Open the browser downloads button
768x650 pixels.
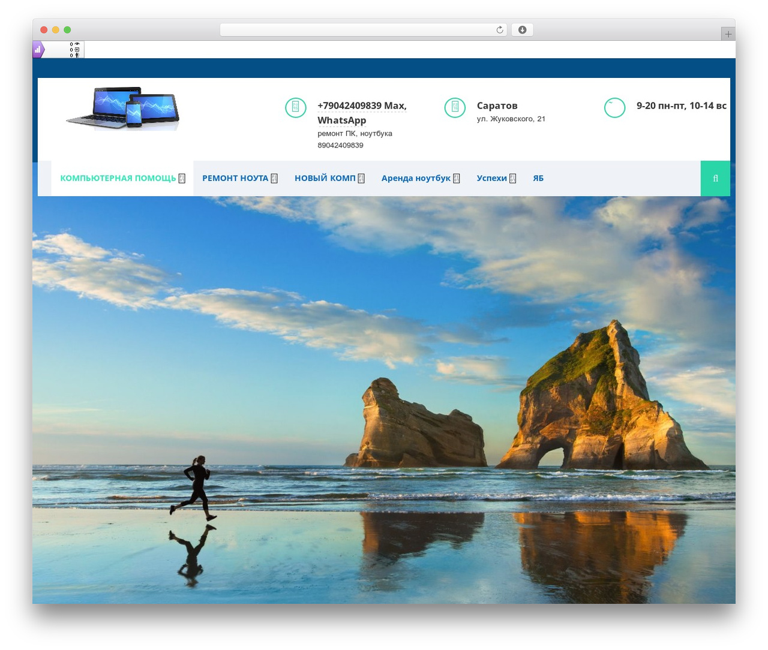[x=522, y=30]
